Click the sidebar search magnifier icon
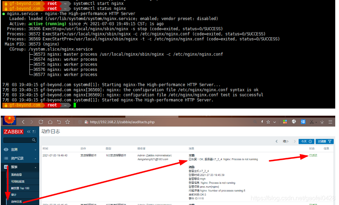Screen dimensions: 339x205 click(x=34, y=140)
